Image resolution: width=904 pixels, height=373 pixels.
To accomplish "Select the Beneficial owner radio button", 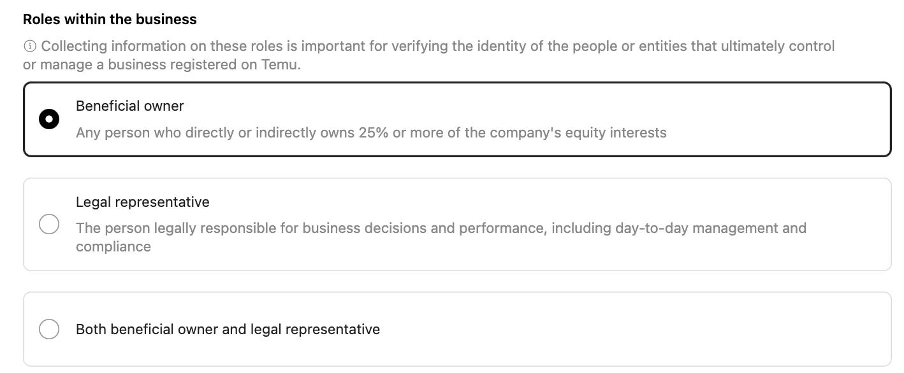I will point(49,119).
